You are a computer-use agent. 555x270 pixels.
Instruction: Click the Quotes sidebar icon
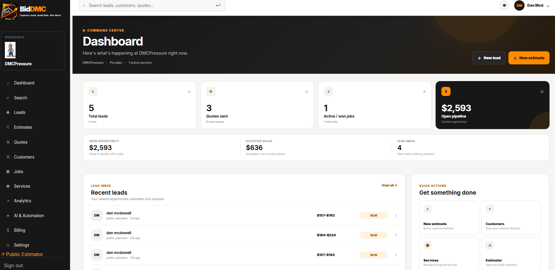pyautogui.click(x=8, y=142)
